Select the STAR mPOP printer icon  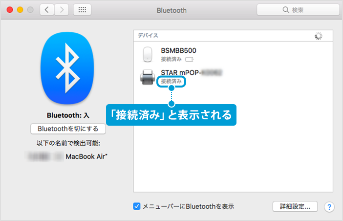[148, 77]
